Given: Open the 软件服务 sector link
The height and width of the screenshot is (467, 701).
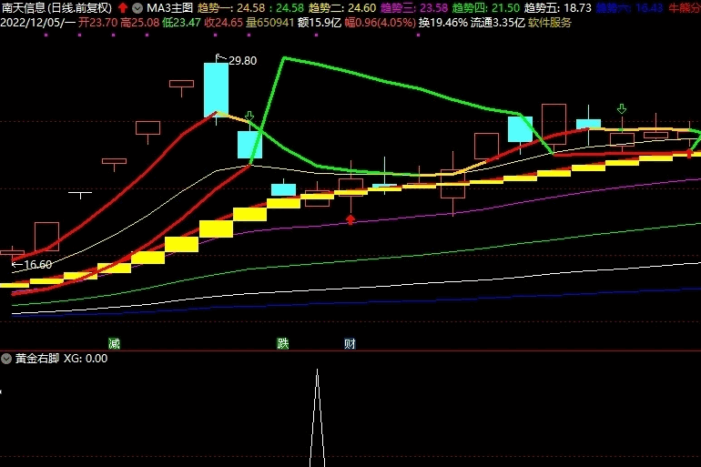Looking at the screenshot, I should click(x=550, y=23).
